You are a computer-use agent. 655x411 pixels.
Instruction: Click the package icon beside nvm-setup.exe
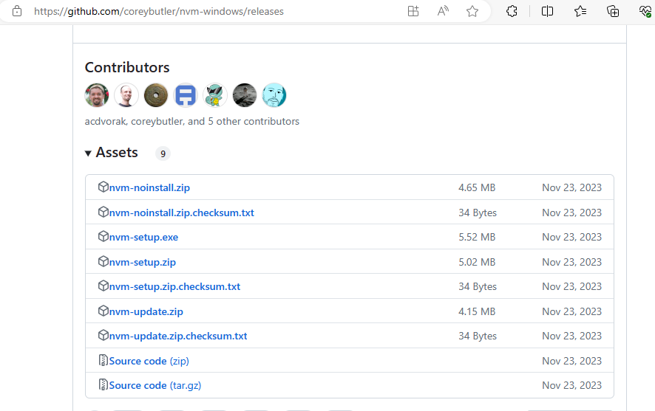[x=103, y=236]
